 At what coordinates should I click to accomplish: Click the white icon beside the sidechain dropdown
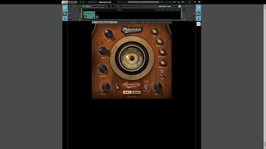point(180,7)
